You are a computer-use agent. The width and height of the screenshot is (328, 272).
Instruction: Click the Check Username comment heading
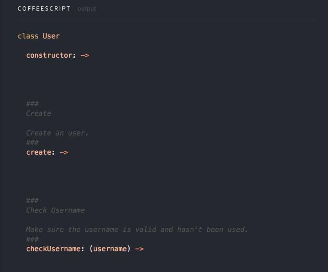pyautogui.click(x=55, y=210)
